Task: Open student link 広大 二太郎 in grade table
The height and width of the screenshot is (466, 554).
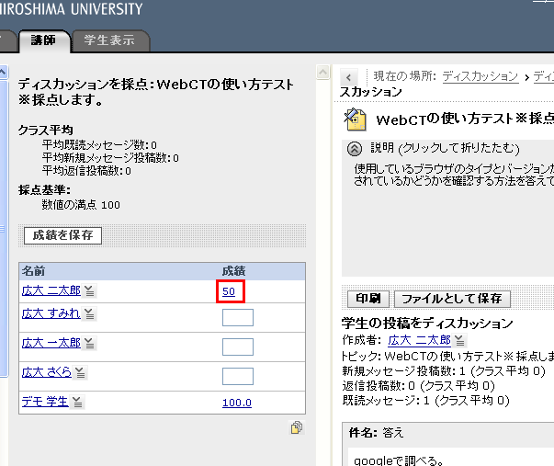Action: pos(51,290)
